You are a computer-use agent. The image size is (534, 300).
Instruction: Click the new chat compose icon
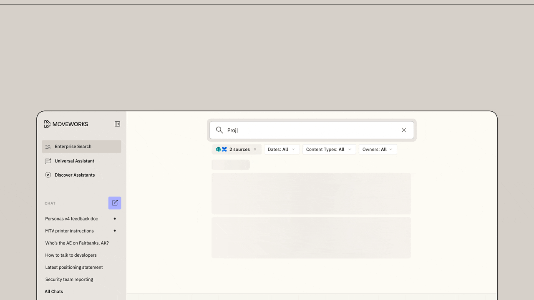coord(115,203)
